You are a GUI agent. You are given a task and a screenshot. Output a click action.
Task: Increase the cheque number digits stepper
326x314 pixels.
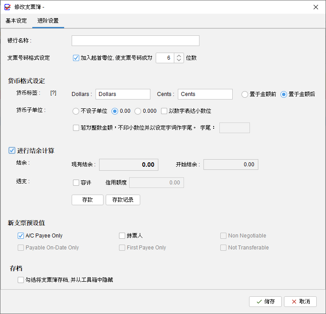tap(179, 55)
